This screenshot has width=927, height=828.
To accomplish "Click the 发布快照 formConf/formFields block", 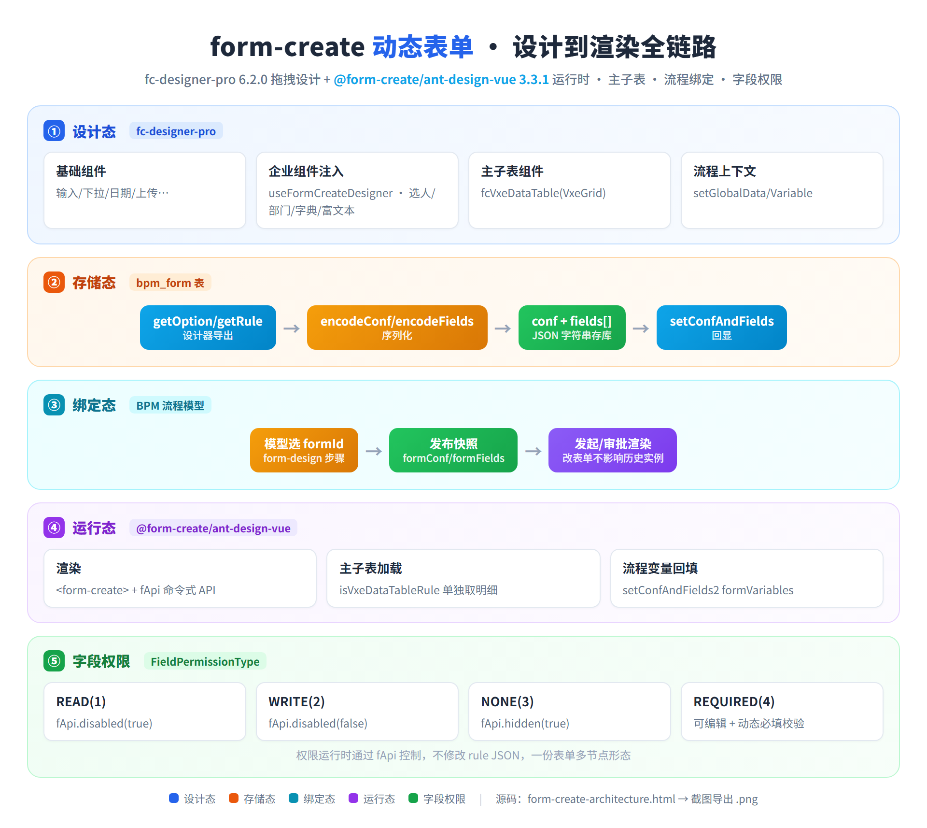I will (453, 450).
